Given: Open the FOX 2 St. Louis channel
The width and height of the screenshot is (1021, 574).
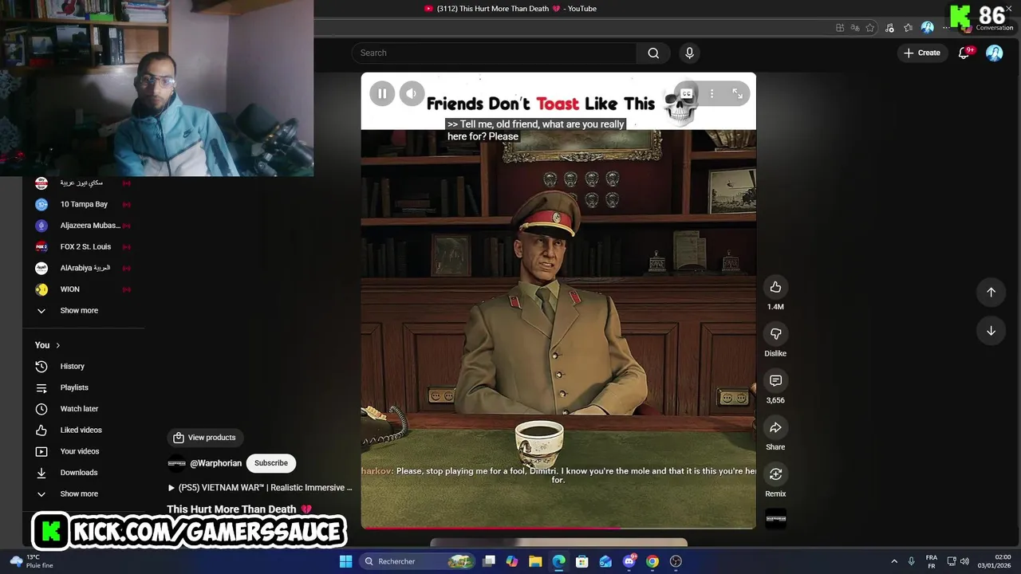Looking at the screenshot, I should (84, 247).
